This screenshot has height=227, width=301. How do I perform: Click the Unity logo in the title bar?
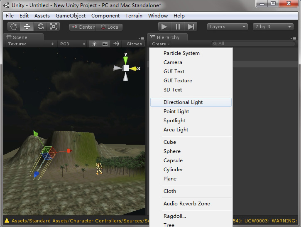pyautogui.click(x=6, y=5)
